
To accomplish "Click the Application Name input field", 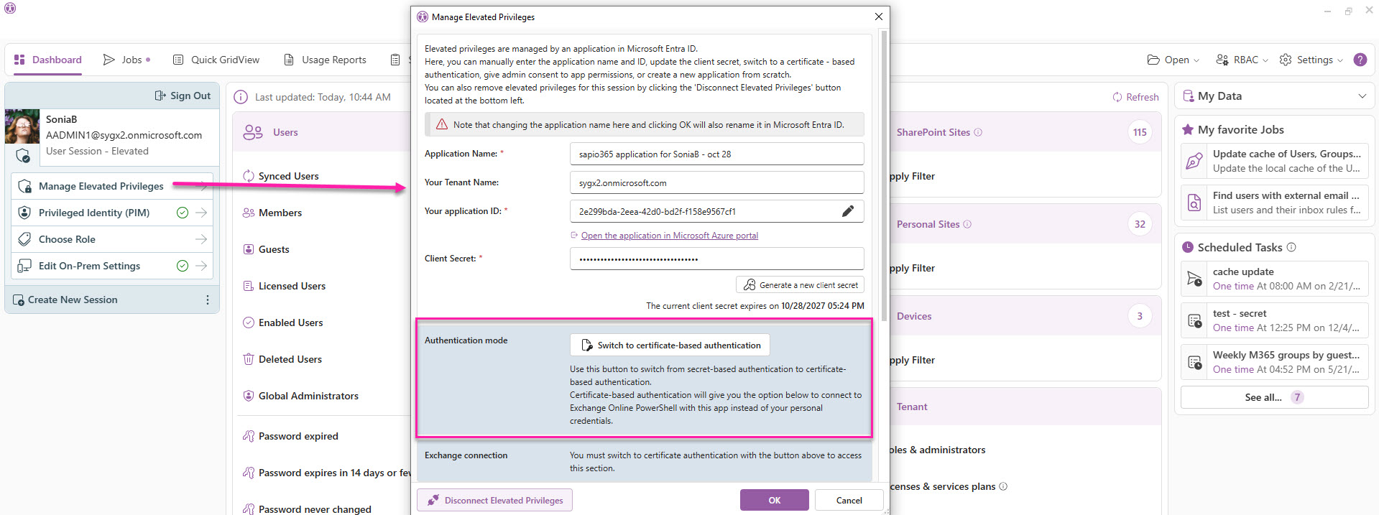I will coord(716,154).
